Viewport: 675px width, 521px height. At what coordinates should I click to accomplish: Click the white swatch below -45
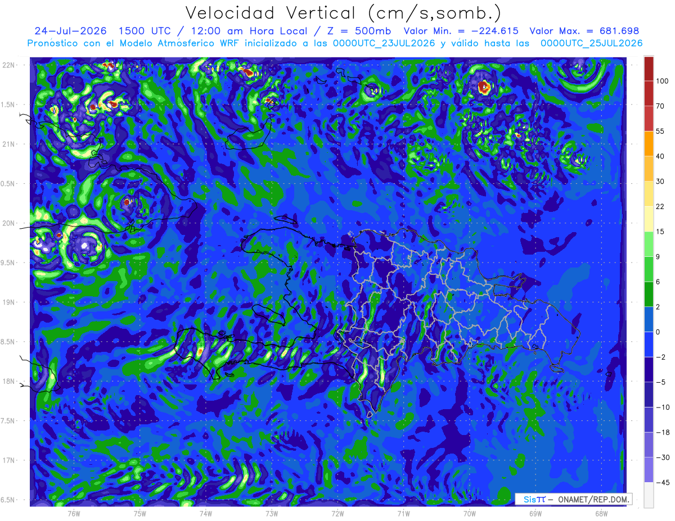pyautogui.click(x=649, y=495)
